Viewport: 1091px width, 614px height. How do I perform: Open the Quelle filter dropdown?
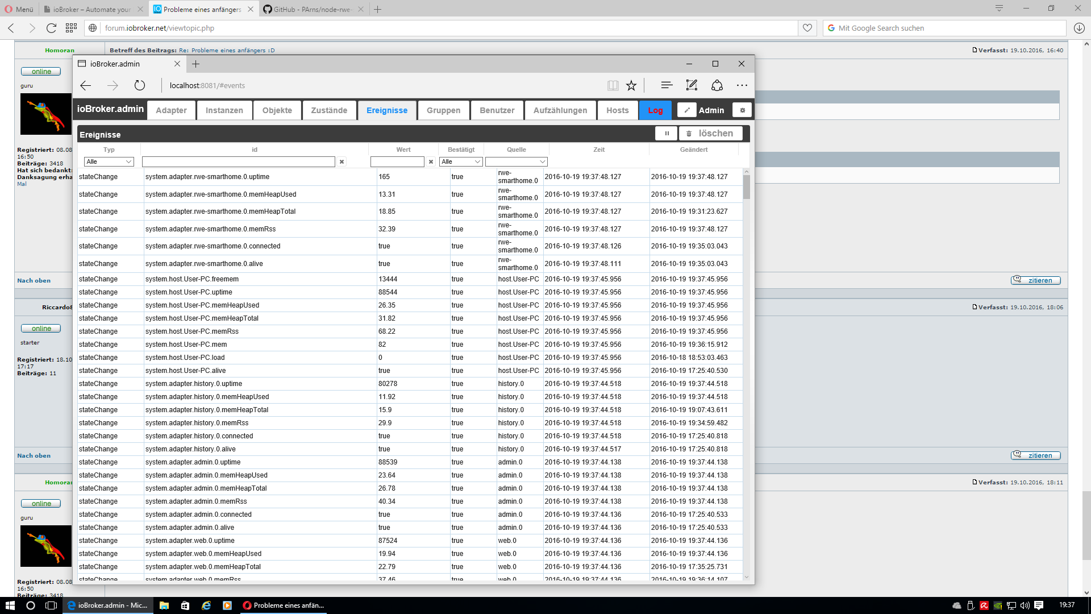[516, 162]
